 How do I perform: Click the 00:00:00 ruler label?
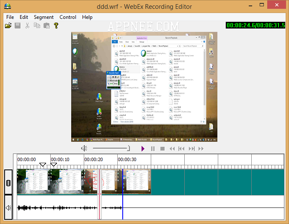26,159
